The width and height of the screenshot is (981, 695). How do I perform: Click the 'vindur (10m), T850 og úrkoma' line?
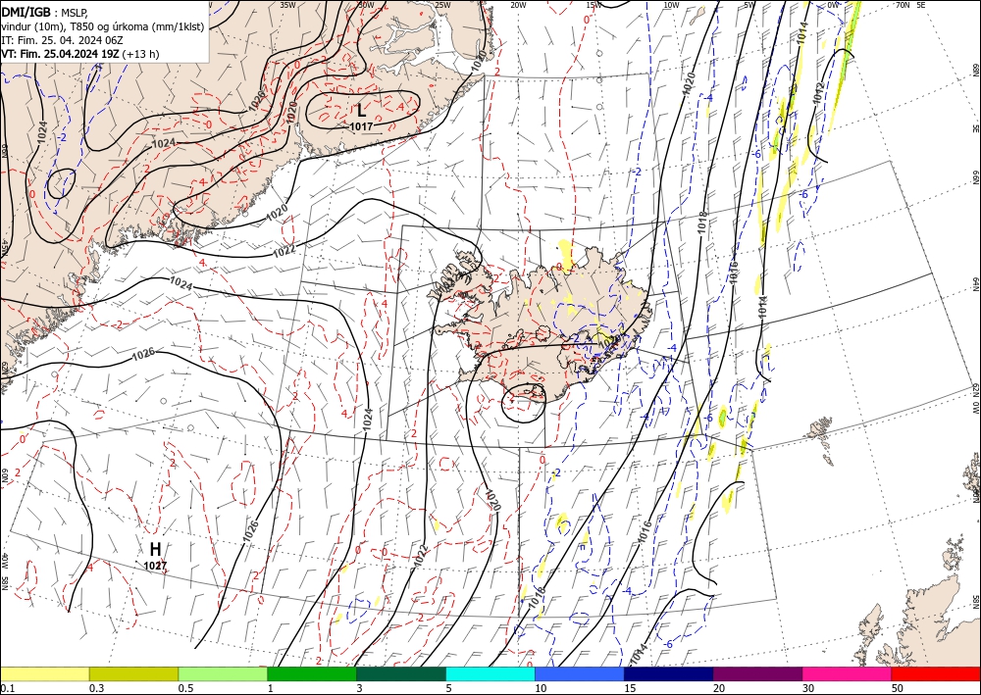pyautogui.click(x=102, y=26)
